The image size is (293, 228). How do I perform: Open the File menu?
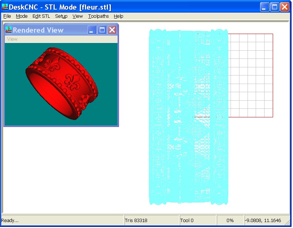(7, 16)
